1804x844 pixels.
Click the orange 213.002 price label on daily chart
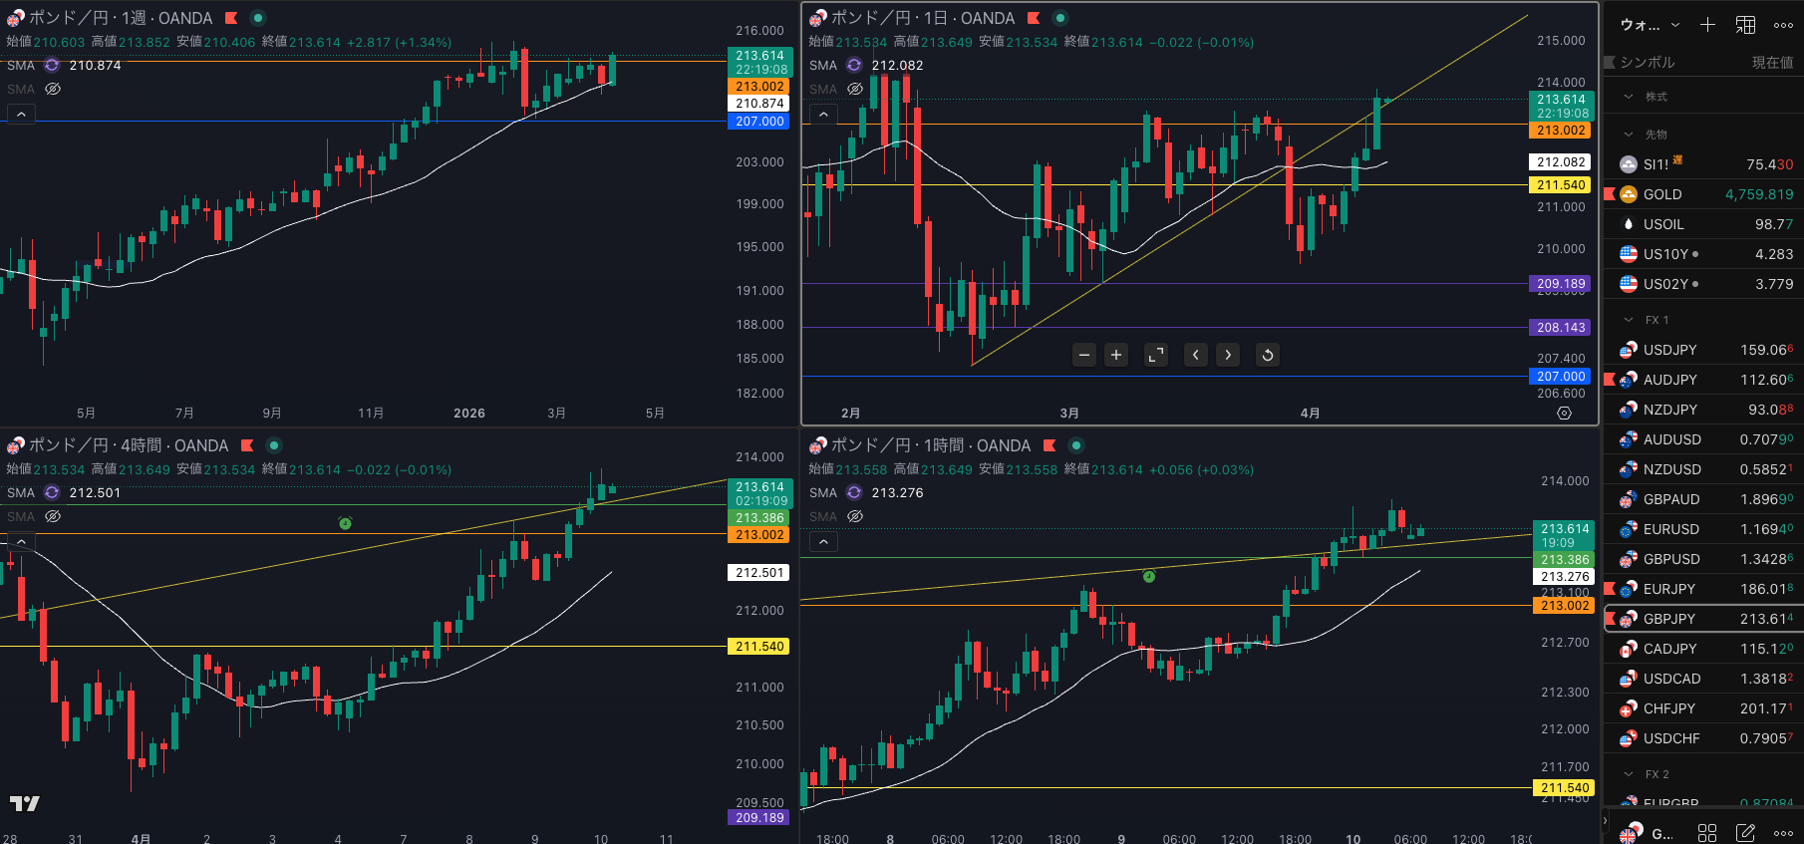point(1561,131)
